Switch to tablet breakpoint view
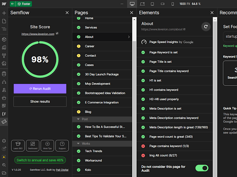Screen dimensions: 237x177 [152, 4]
